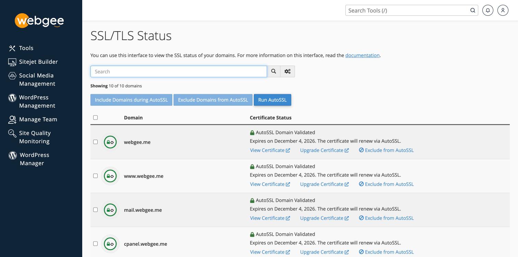
Task: Open Sitejet Builder from the sidebar
Action: tap(38, 62)
